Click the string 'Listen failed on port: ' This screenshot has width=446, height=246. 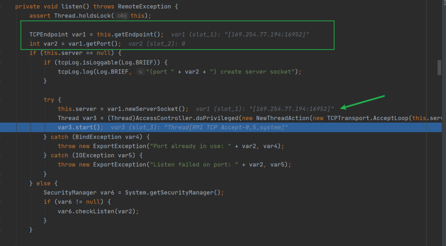click(194, 165)
